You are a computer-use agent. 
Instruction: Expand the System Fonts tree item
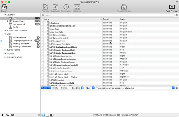point(8,21)
